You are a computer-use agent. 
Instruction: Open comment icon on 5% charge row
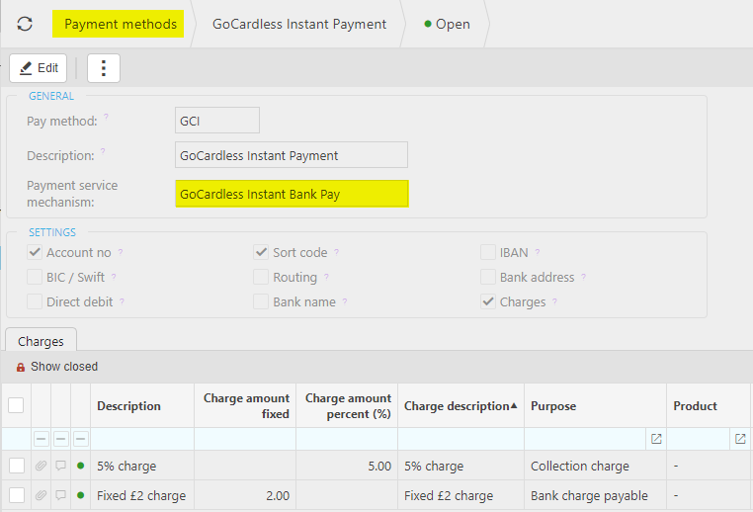point(61,466)
